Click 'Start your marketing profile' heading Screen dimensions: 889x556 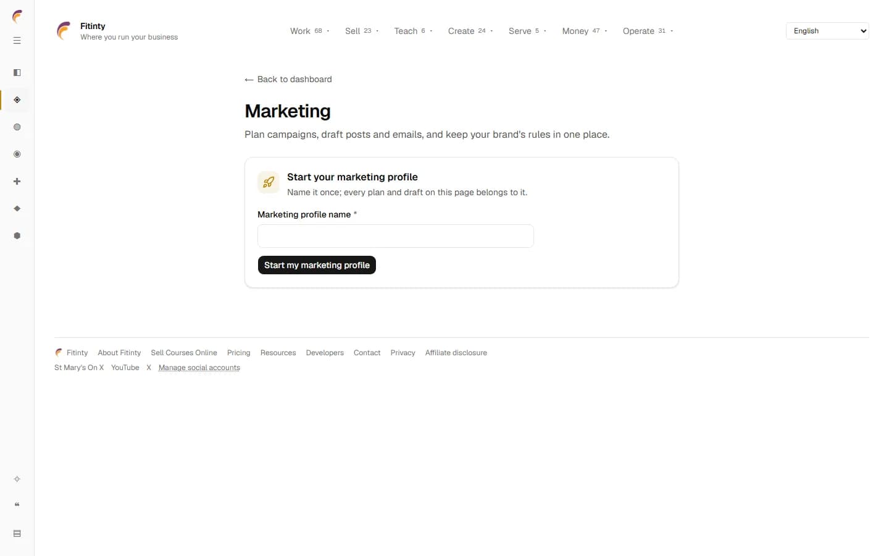pos(353,177)
